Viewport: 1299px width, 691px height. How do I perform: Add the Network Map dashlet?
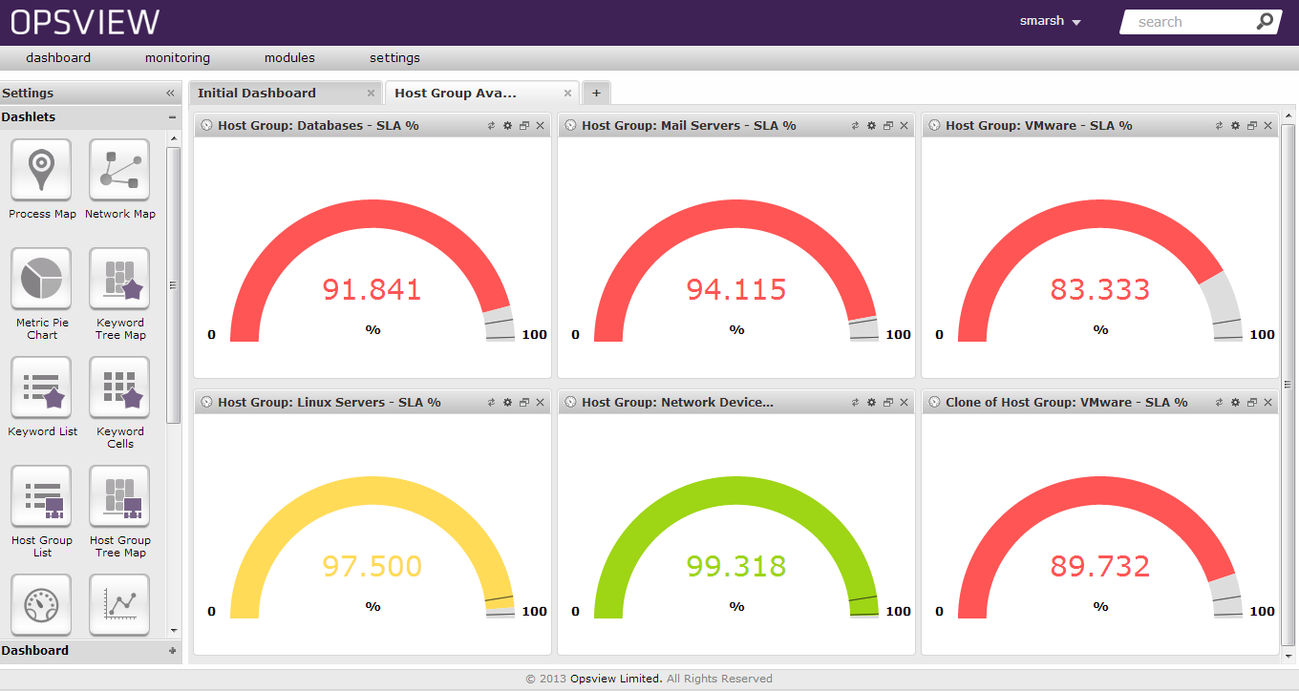point(119,170)
